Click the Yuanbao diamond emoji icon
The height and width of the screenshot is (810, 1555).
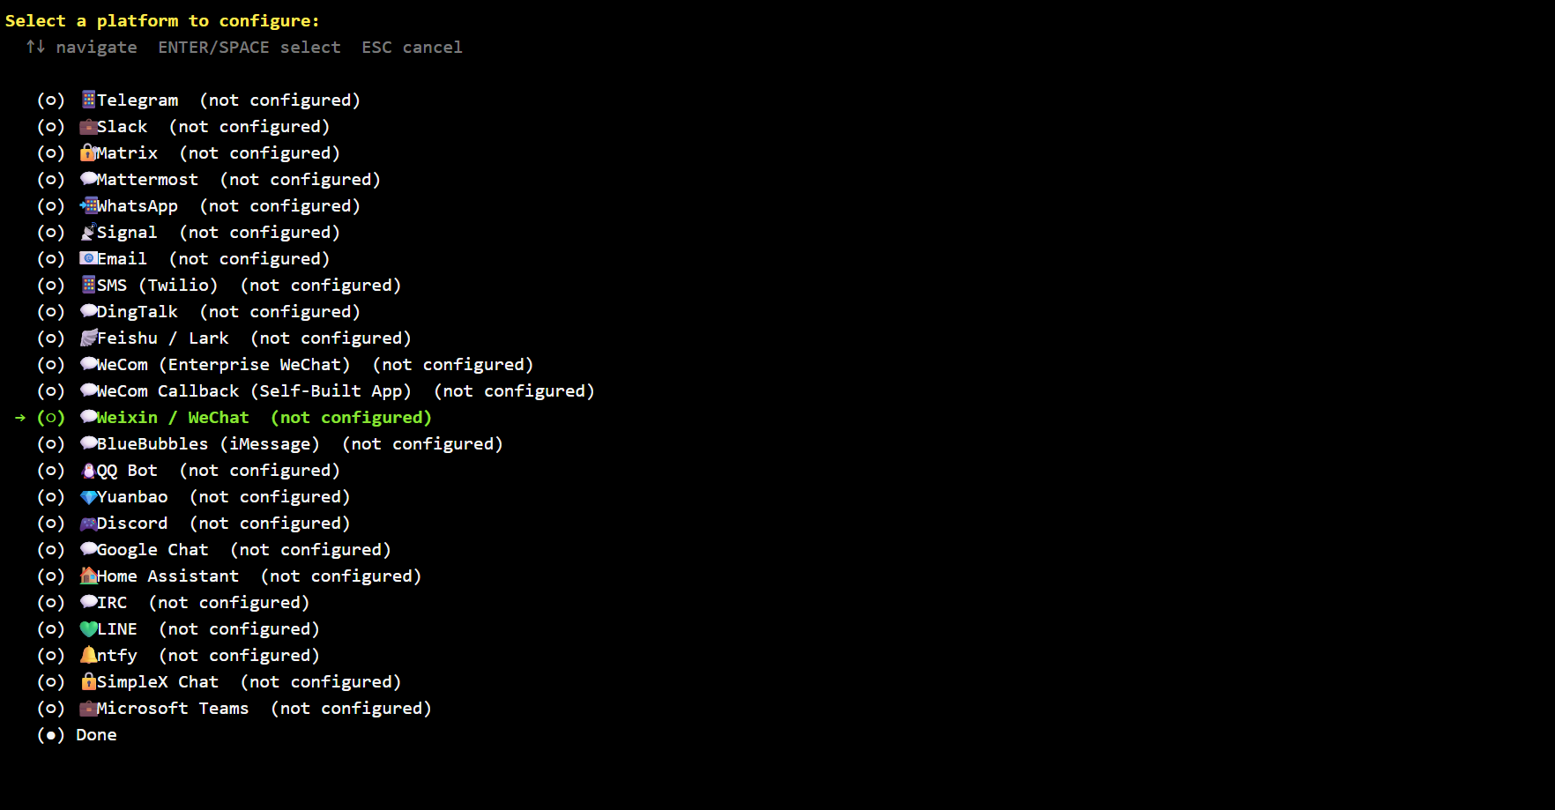(x=88, y=496)
